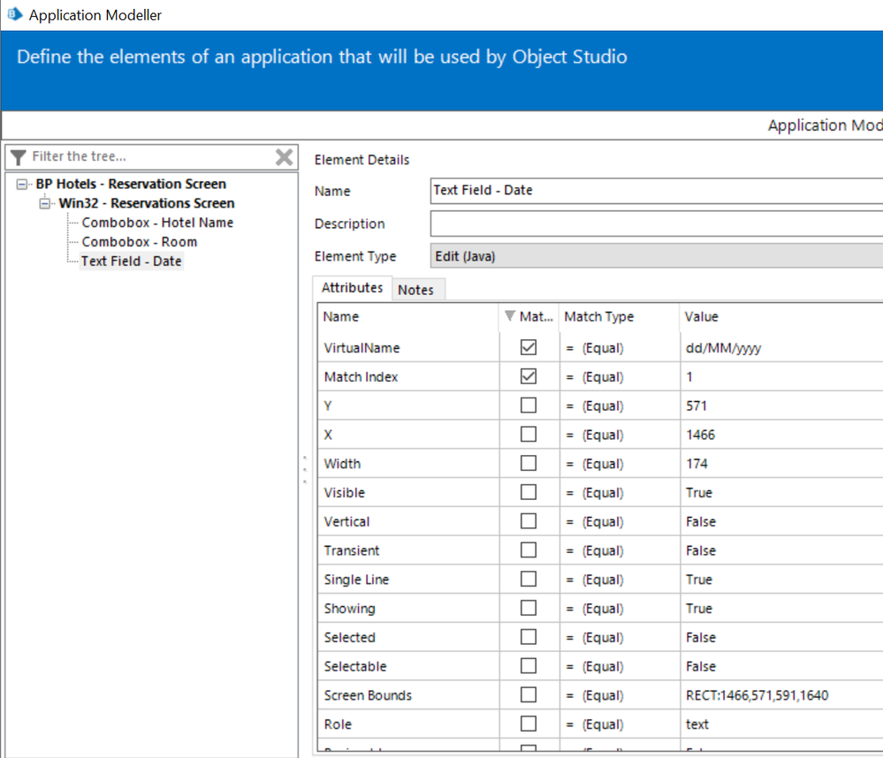Click the panel splitter handle dots
883x758 pixels.
[305, 470]
